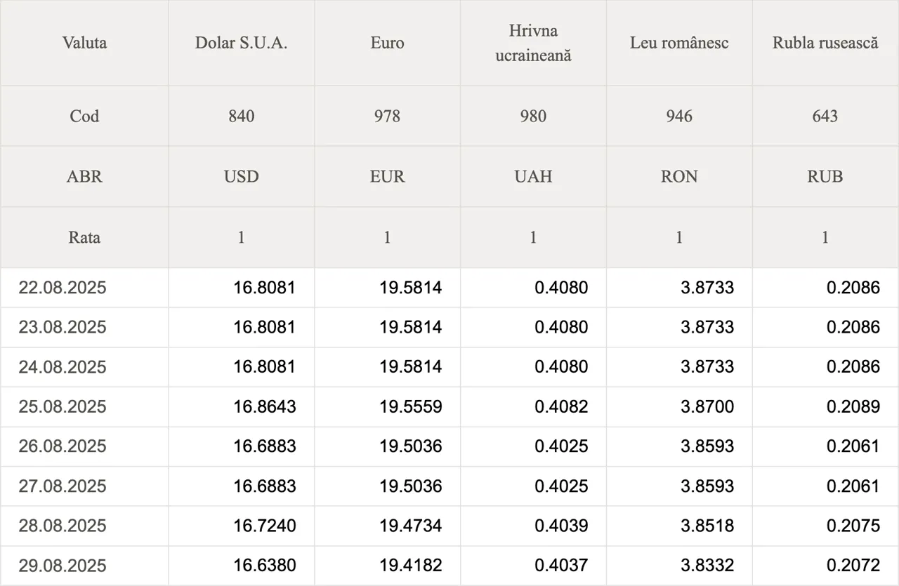The width and height of the screenshot is (899, 586).
Task: Click RON rate 3.8700 value
Action: point(707,406)
